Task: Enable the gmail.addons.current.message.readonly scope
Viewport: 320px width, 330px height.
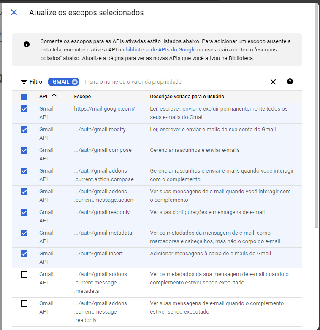Action: [24, 303]
